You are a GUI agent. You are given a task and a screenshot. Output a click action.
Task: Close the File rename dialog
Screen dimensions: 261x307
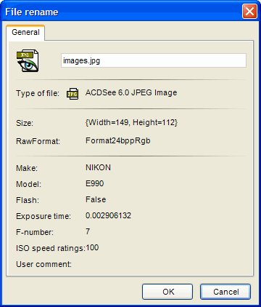pos(249,11)
